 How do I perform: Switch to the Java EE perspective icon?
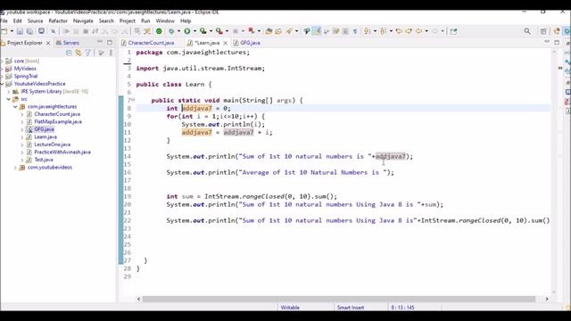pyautogui.click(x=557, y=31)
